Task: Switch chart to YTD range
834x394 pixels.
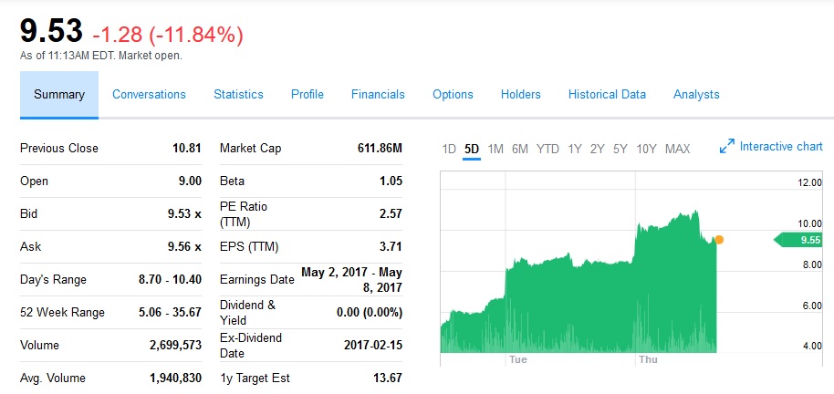Action: 547,149
